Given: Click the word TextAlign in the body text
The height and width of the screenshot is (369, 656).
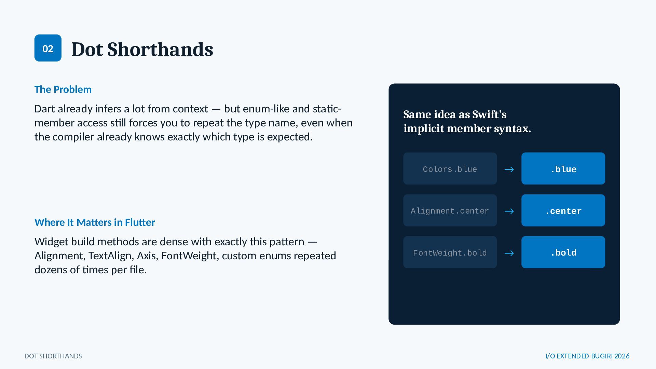Looking at the screenshot, I should click(110, 256).
